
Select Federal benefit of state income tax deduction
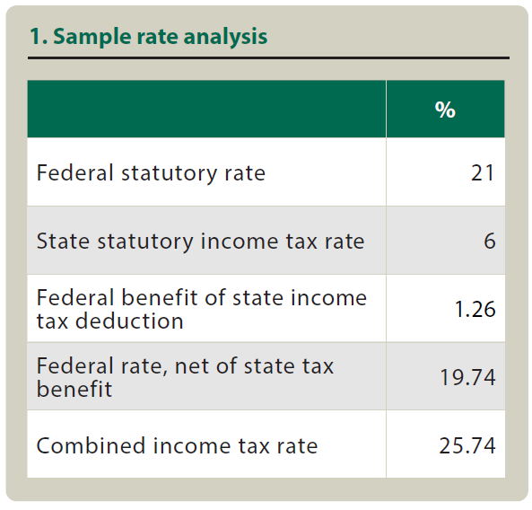coord(202,309)
